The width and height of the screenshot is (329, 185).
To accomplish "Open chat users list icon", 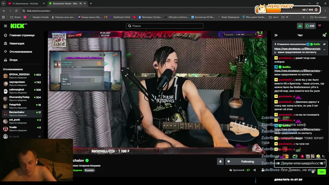I will pyautogui.click(x=324, y=35).
